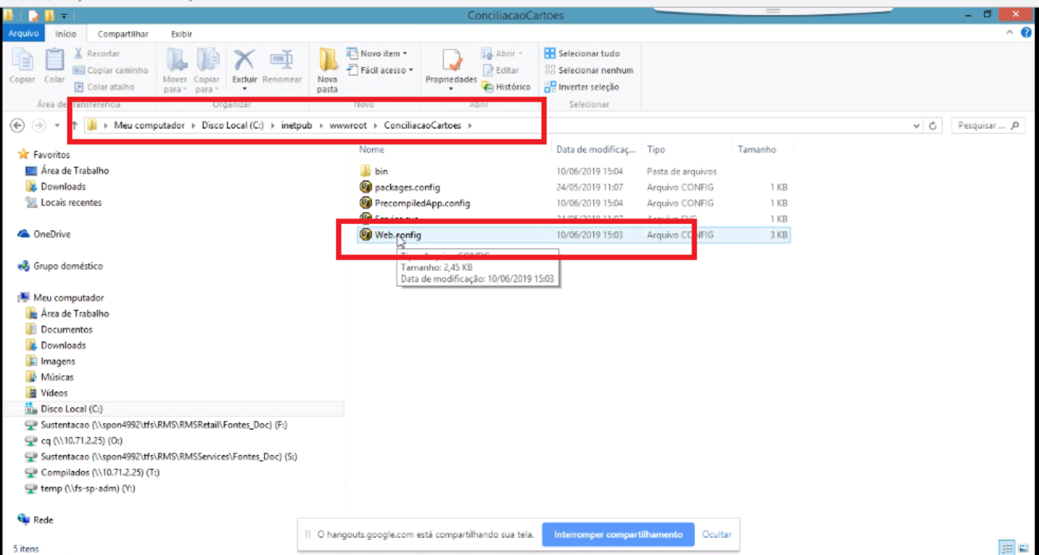Open the Abrir dropdown in the ribbon
This screenshot has width=1039, height=555.
(502, 54)
